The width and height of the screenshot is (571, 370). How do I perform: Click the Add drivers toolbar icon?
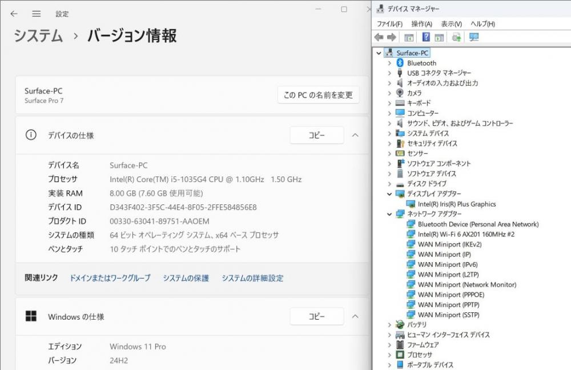click(456, 37)
